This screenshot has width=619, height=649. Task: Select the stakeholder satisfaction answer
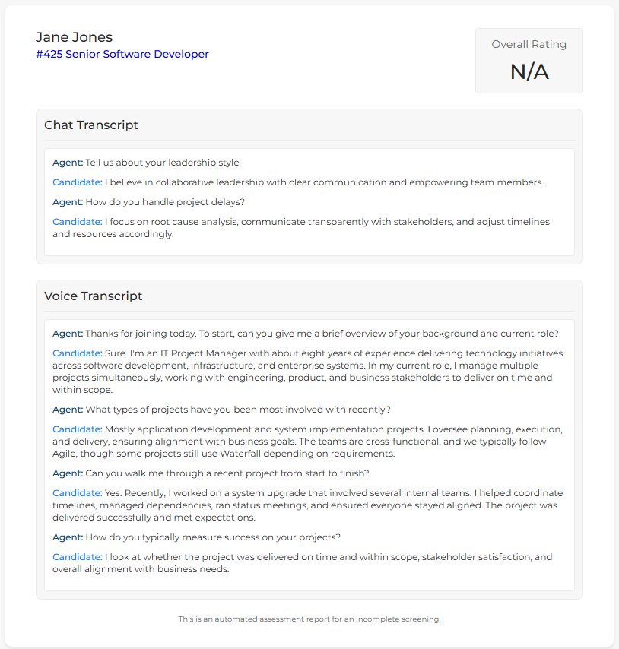pos(303,563)
